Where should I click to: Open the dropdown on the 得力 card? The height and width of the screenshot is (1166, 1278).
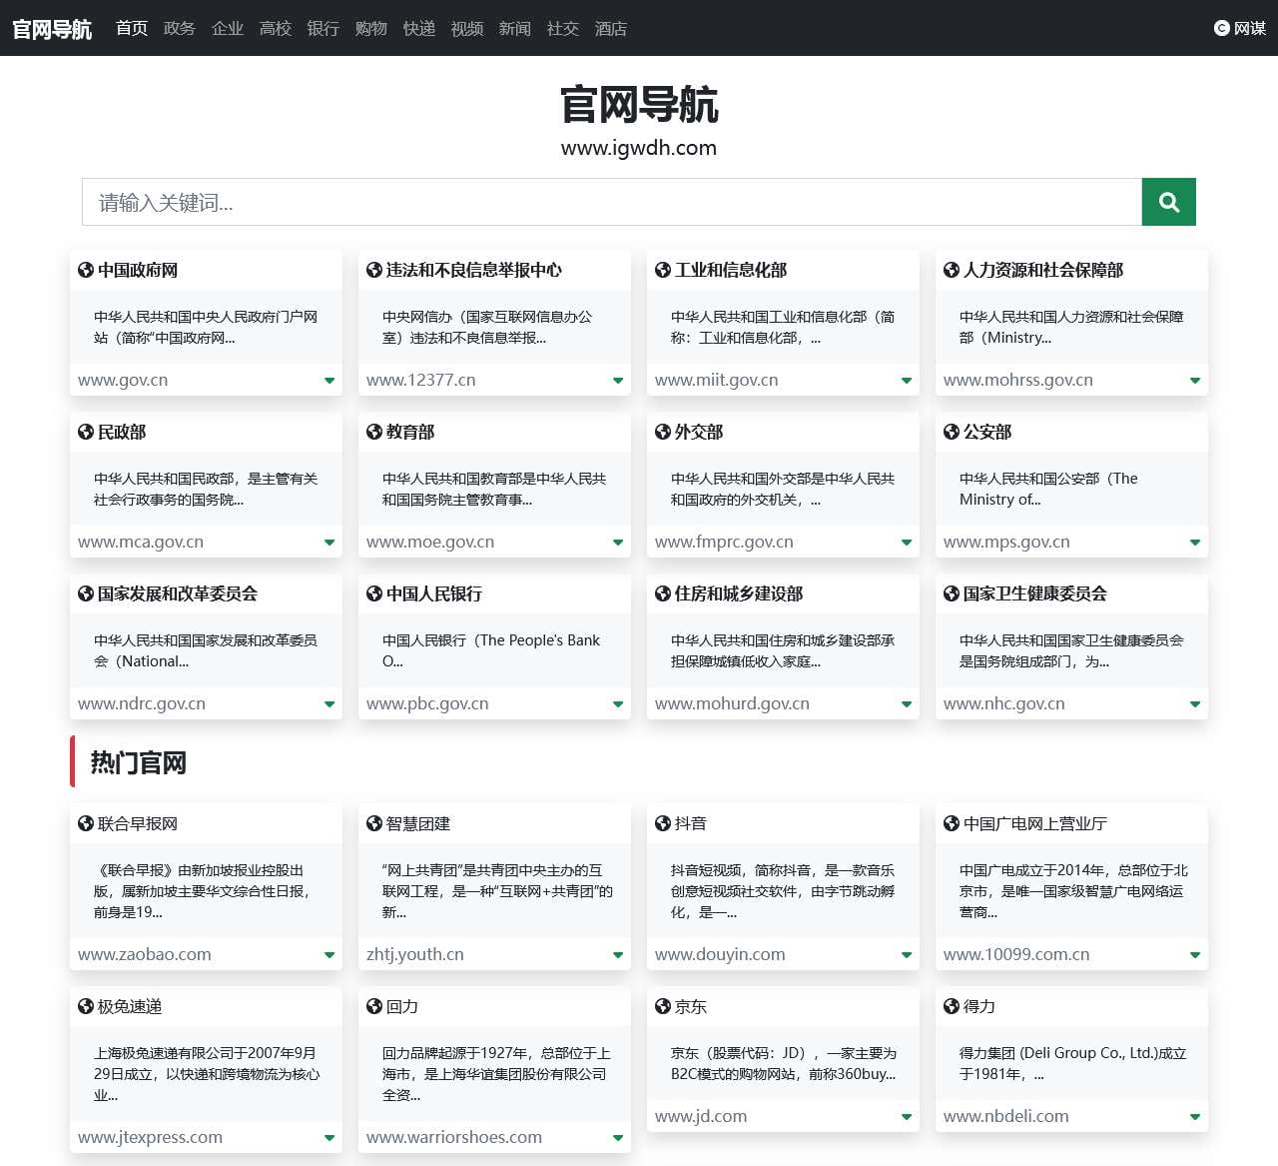(x=1194, y=1116)
